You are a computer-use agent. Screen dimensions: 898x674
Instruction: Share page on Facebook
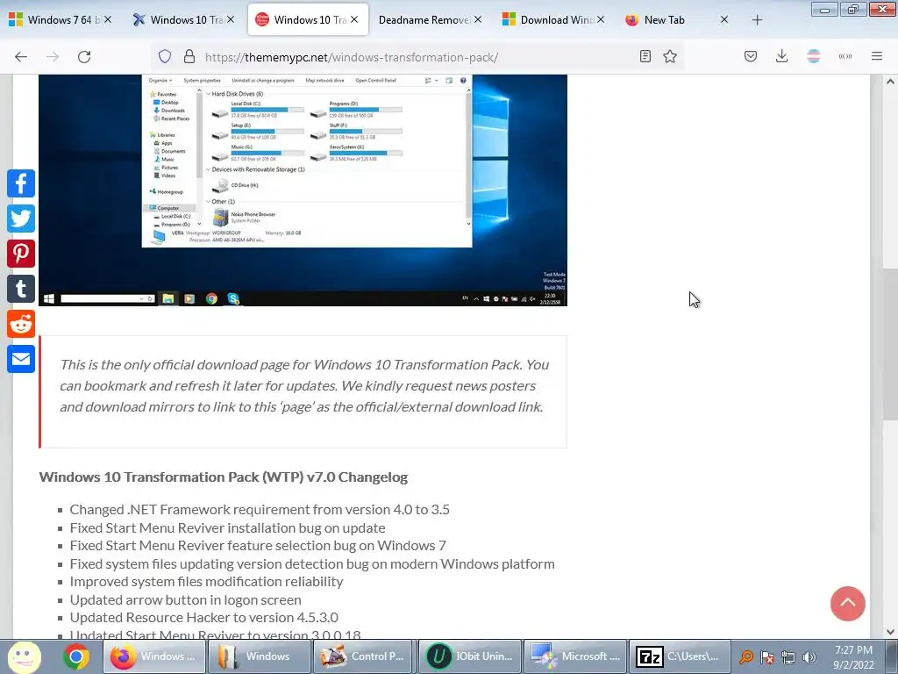point(21,183)
